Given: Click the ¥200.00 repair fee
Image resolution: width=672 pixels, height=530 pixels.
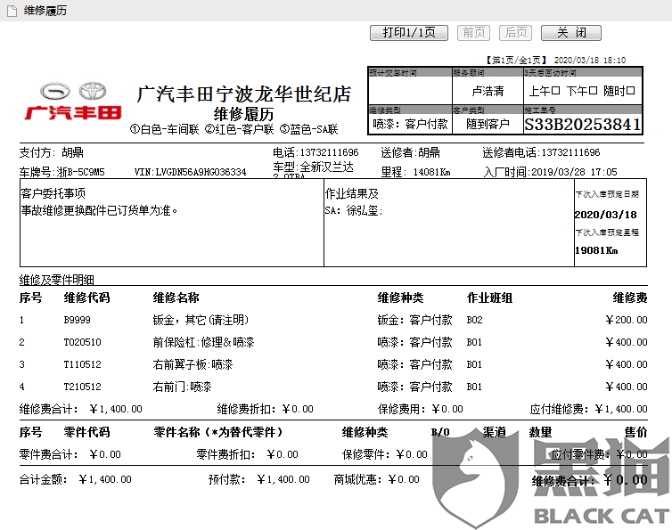Looking at the screenshot, I should 627,320.
